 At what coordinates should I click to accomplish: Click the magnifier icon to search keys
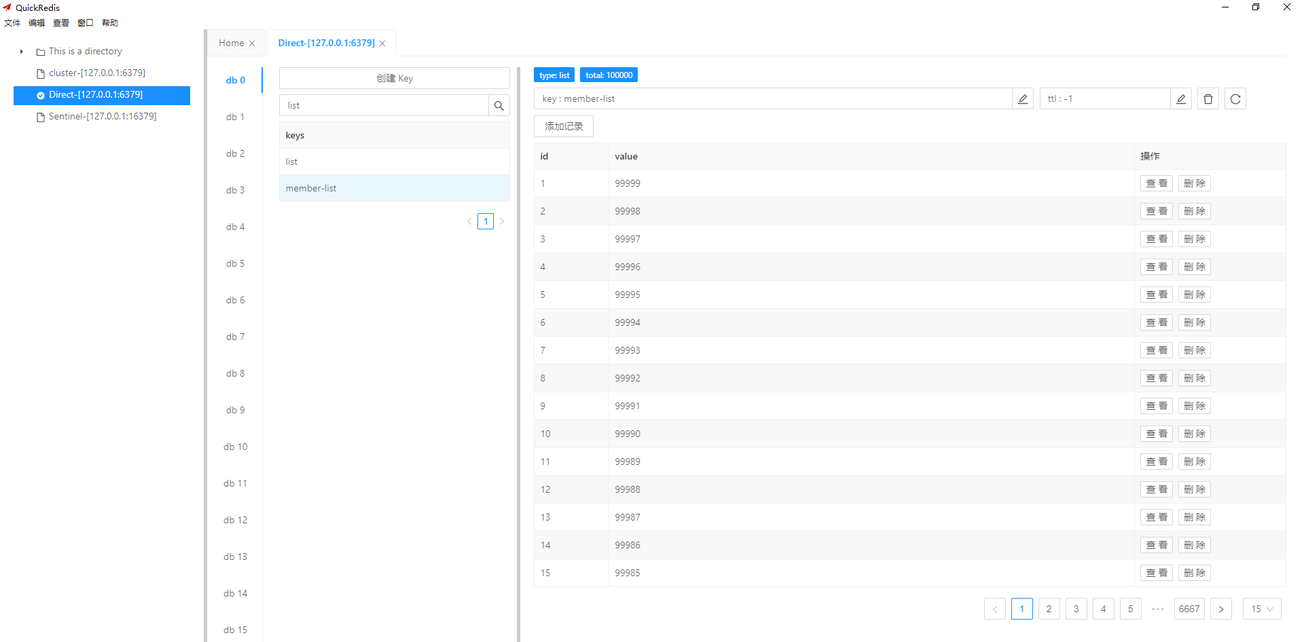pyautogui.click(x=499, y=105)
